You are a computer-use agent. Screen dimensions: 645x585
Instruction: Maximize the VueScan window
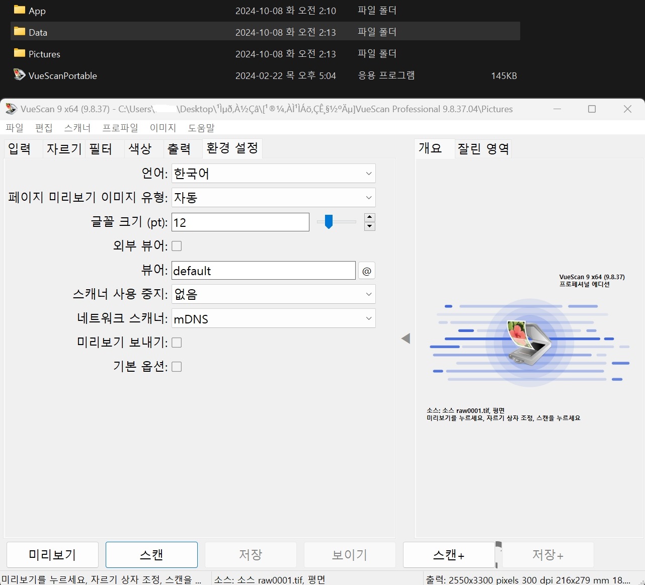click(x=592, y=109)
